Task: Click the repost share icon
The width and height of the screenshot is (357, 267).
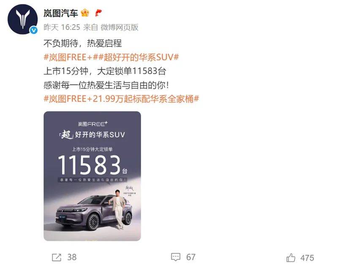Action: pos(57,257)
